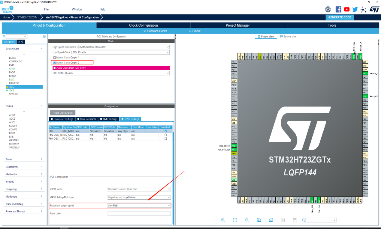Toggle the Modified checkbox for PH0-OSC_IN
The height and width of the screenshot is (229, 381).
166,135
